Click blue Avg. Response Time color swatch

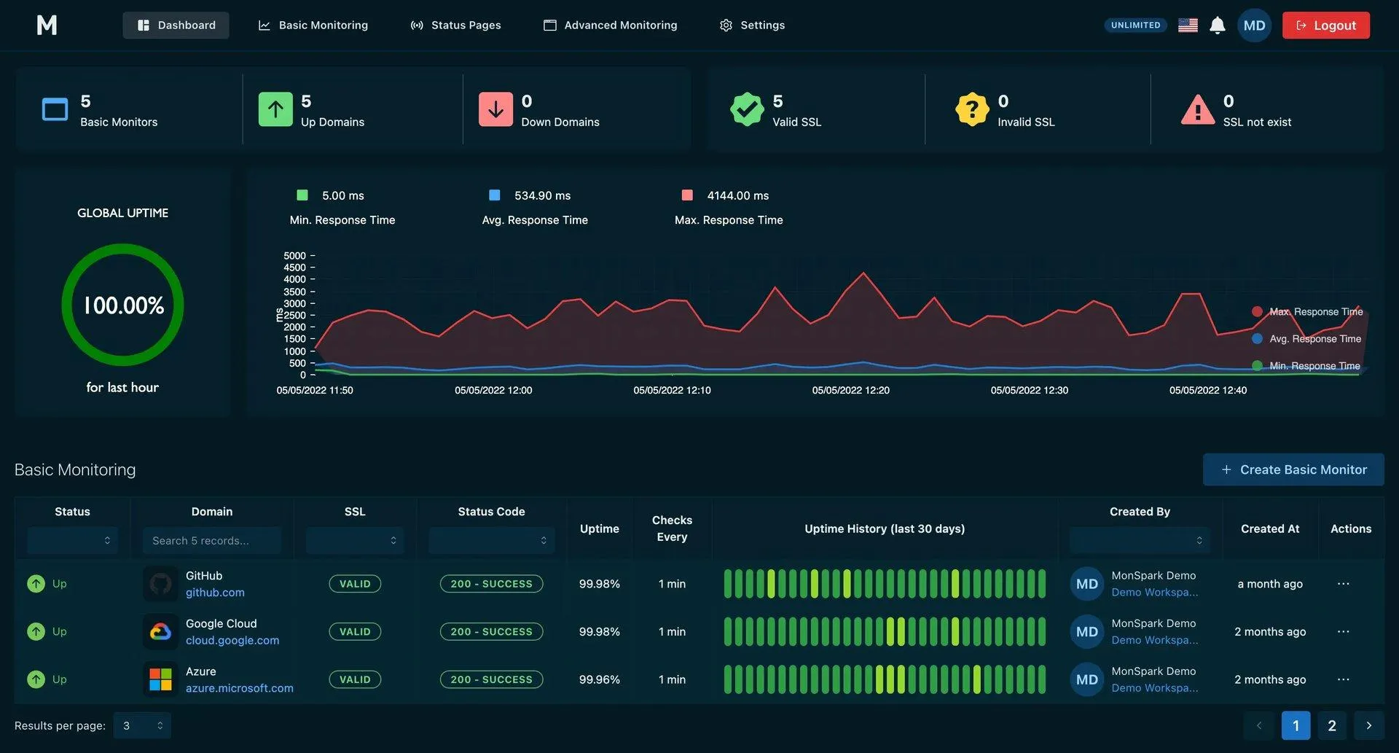pyautogui.click(x=495, y=195)
